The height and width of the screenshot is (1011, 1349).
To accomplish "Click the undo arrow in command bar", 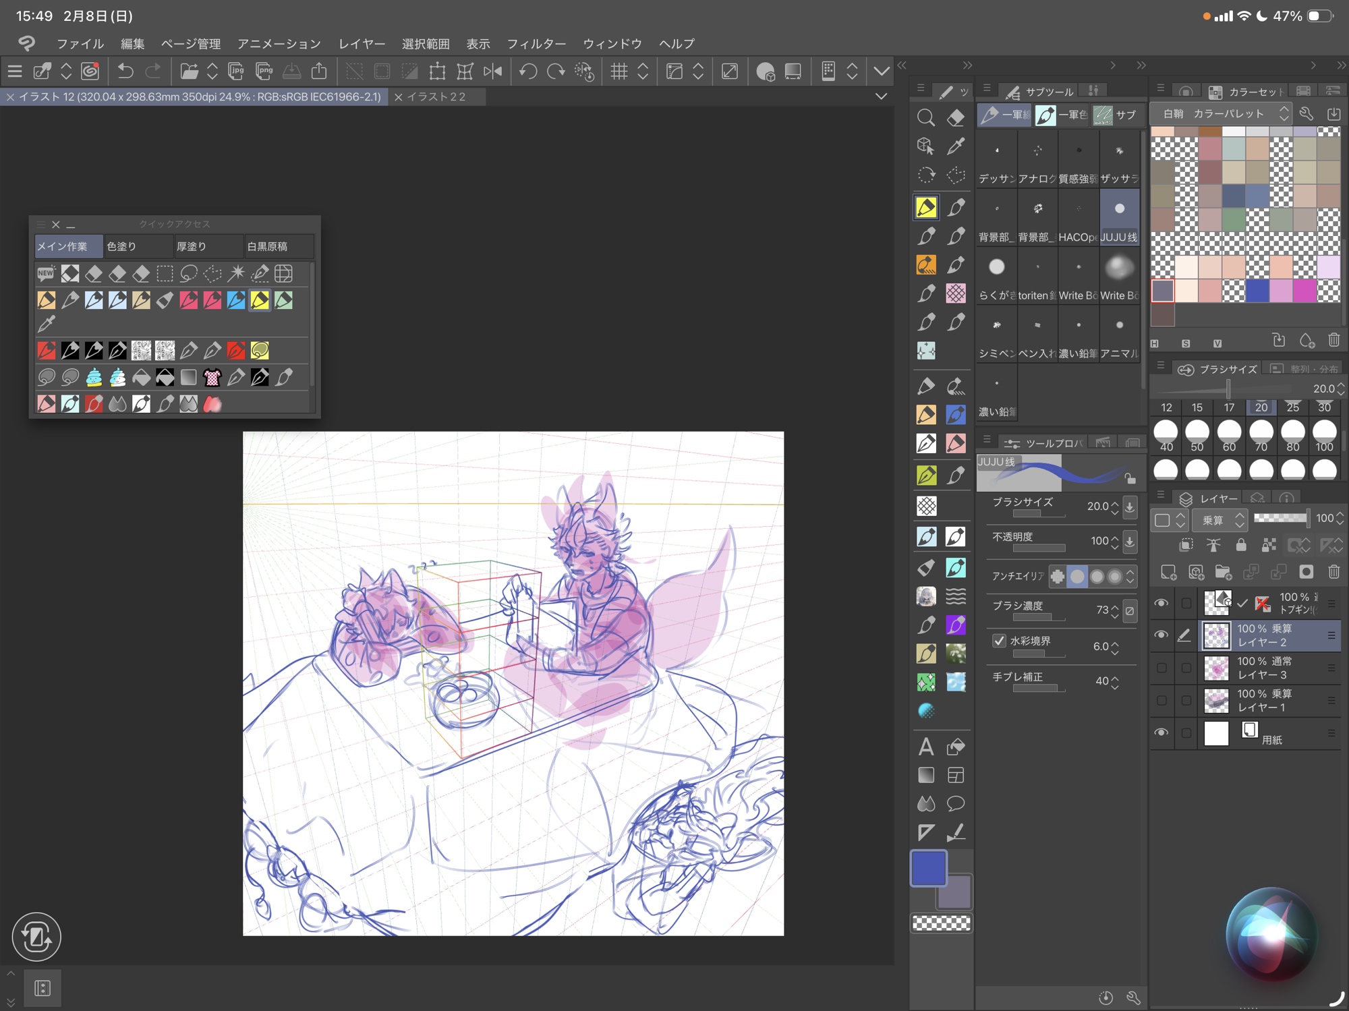I will (125, 71).
